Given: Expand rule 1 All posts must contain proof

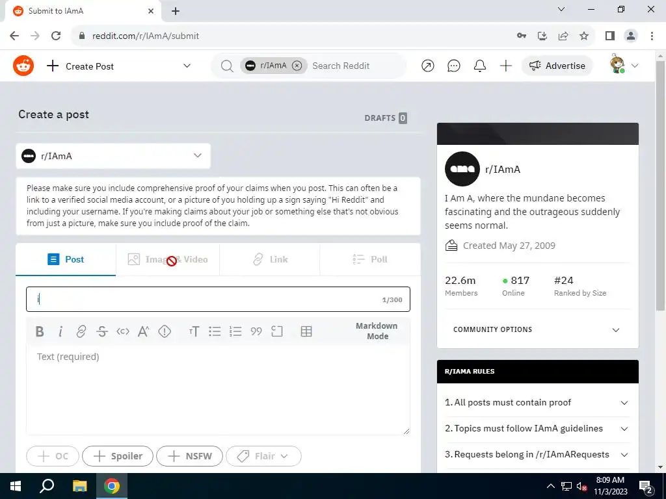Looking at the screenshot, I should coord(537,403).
